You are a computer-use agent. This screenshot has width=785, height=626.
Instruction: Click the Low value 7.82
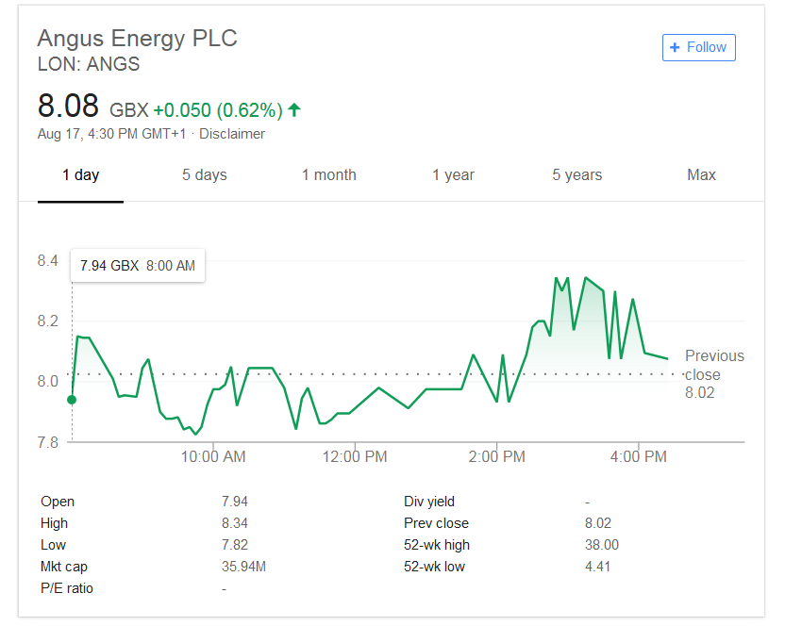(235, 545)
